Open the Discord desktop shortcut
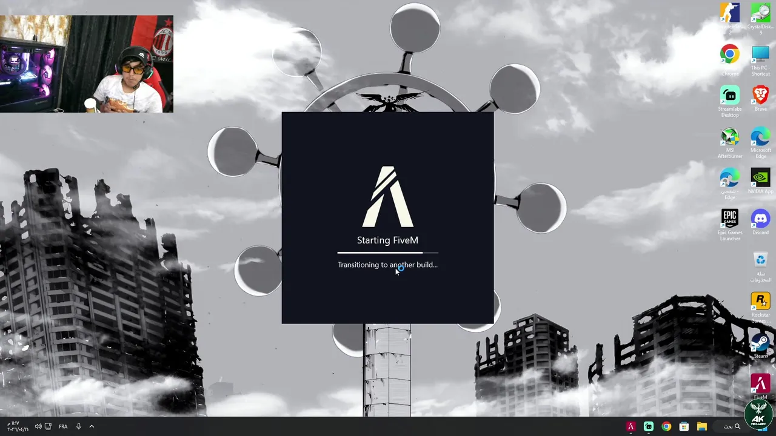The image size is (776, 436). [x=760, y=222]
